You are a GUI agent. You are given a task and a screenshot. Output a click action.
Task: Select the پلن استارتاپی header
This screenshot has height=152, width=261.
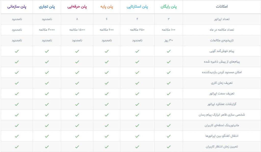pos(137,7)
